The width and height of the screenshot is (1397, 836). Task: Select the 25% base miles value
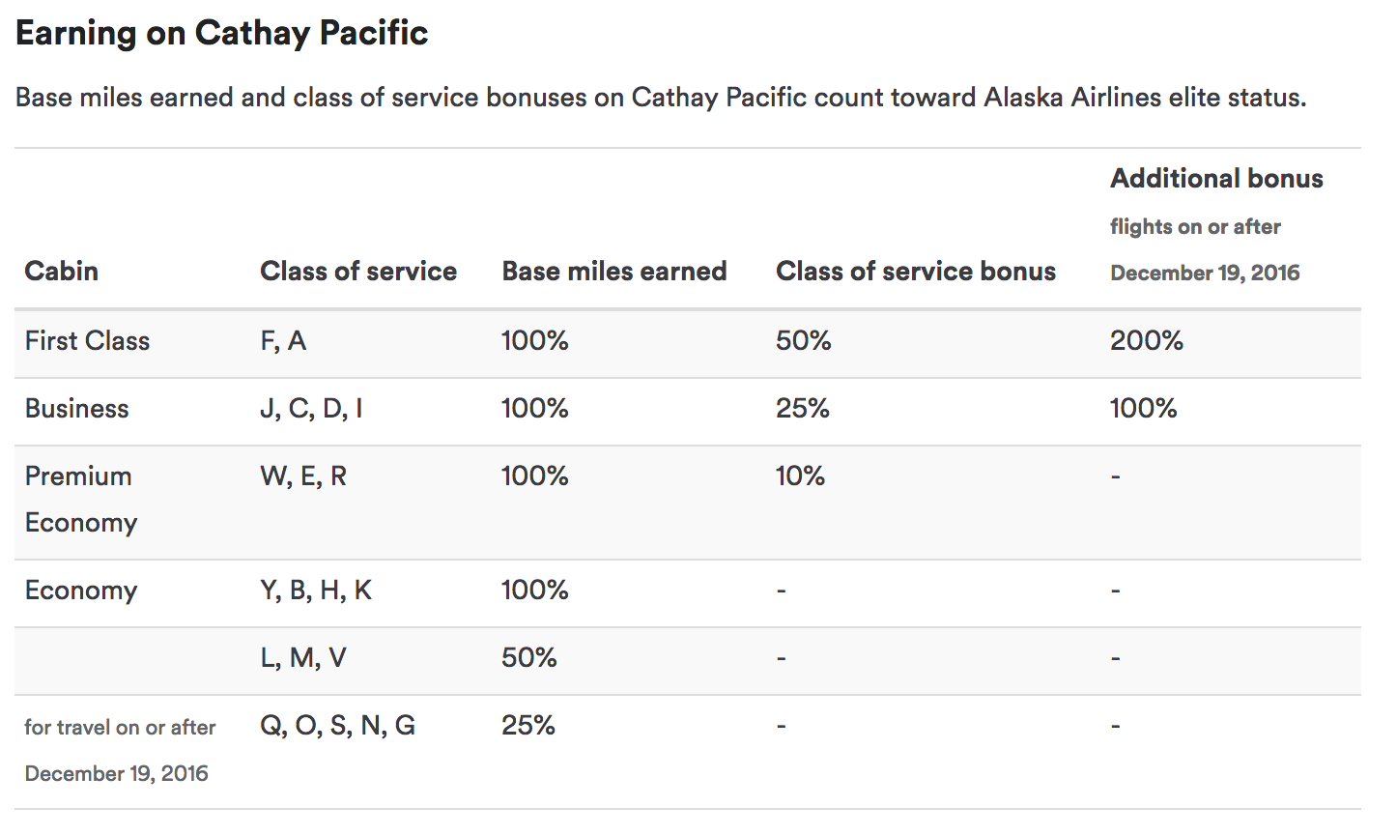528,725
